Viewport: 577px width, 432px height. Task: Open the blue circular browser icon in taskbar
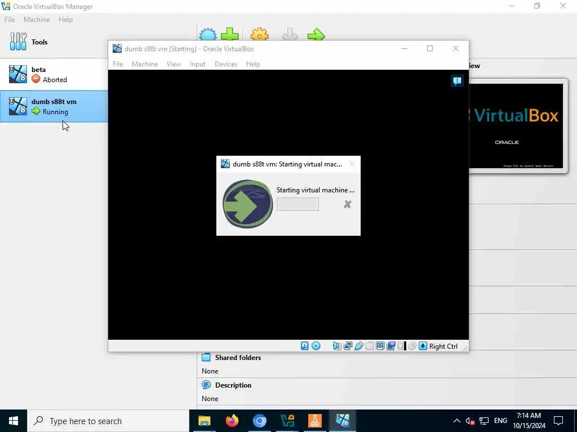coord(259,421)
